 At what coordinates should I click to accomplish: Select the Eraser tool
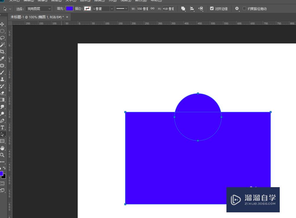tap(2, 93)
